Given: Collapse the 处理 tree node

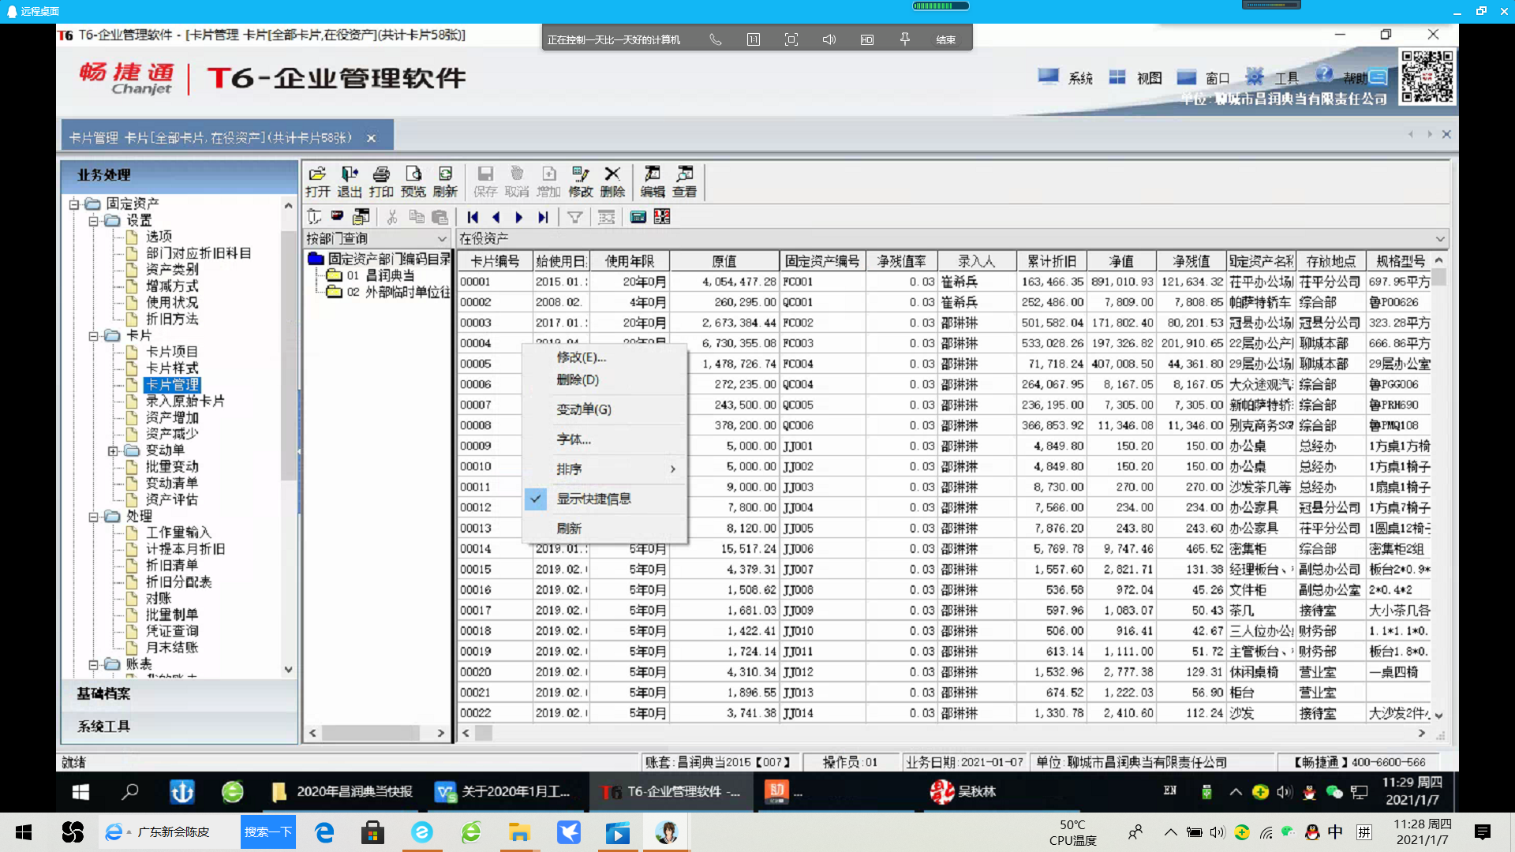Looking at the screenshot, I should click(93, 517).
